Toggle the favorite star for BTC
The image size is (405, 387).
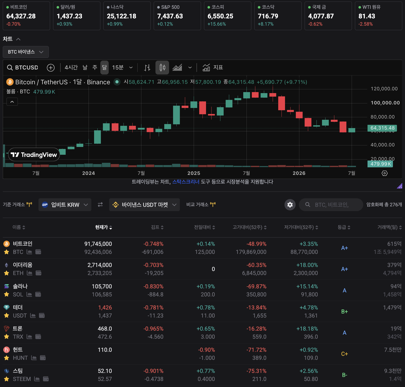pyautogui.click(x=7, y=252)
